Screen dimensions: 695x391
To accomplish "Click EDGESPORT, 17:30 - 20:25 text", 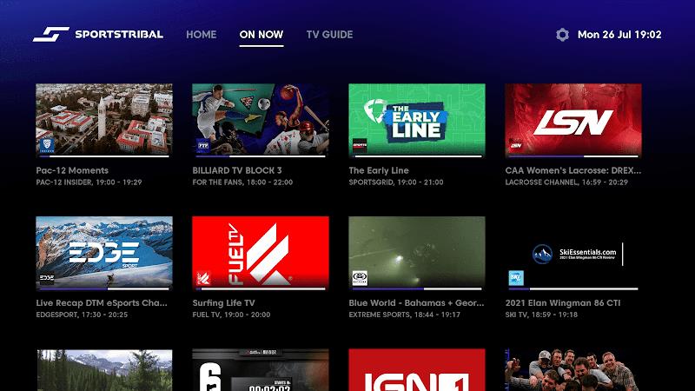I will point(82,315).
